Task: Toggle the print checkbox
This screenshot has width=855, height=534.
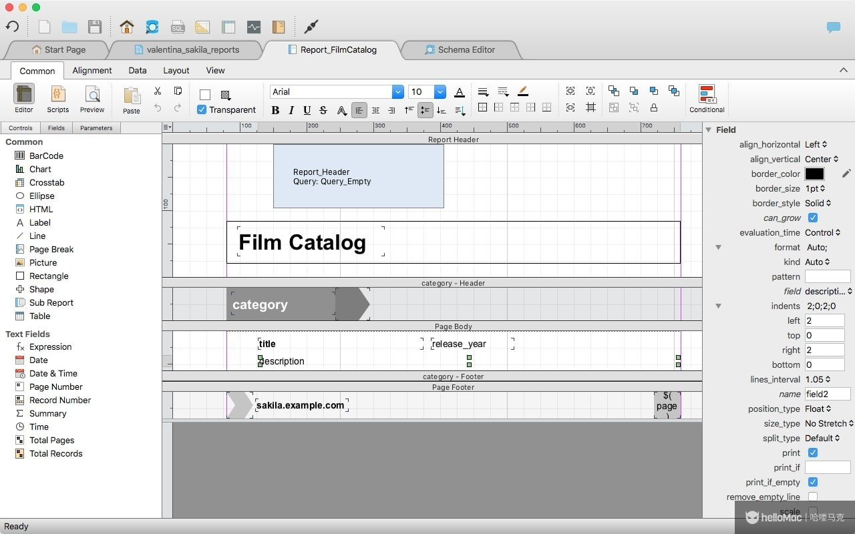Action: [x=813, y=453]
